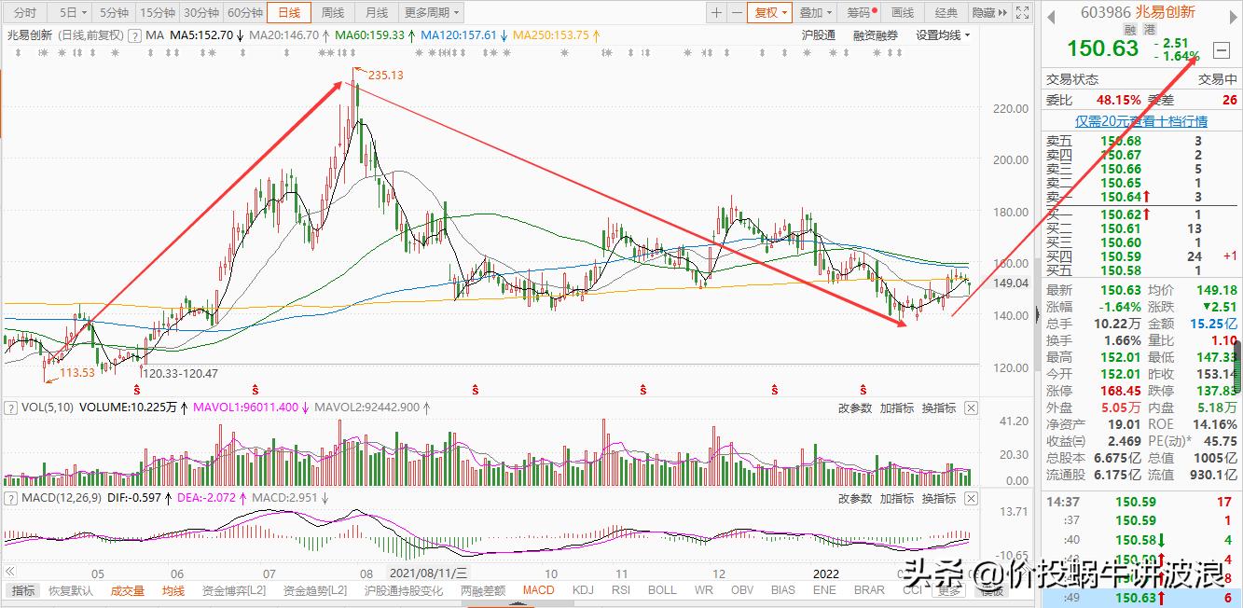Close the MACD indicator panel
This screenshot has width=1243, height=608.
point(971,499)
